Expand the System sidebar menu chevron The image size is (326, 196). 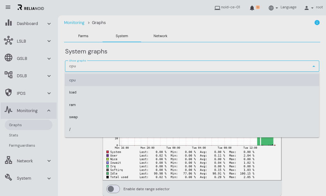pos(49,178)
